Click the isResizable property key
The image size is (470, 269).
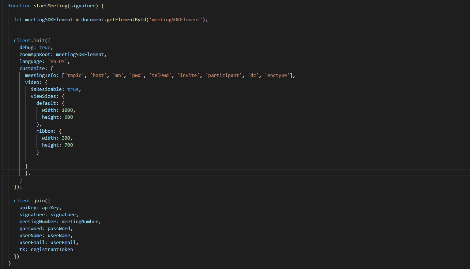tap(46, 89)
